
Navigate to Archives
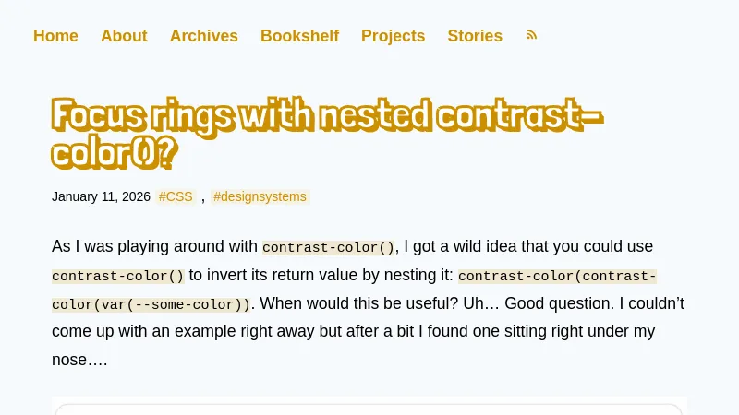[204, 36]
